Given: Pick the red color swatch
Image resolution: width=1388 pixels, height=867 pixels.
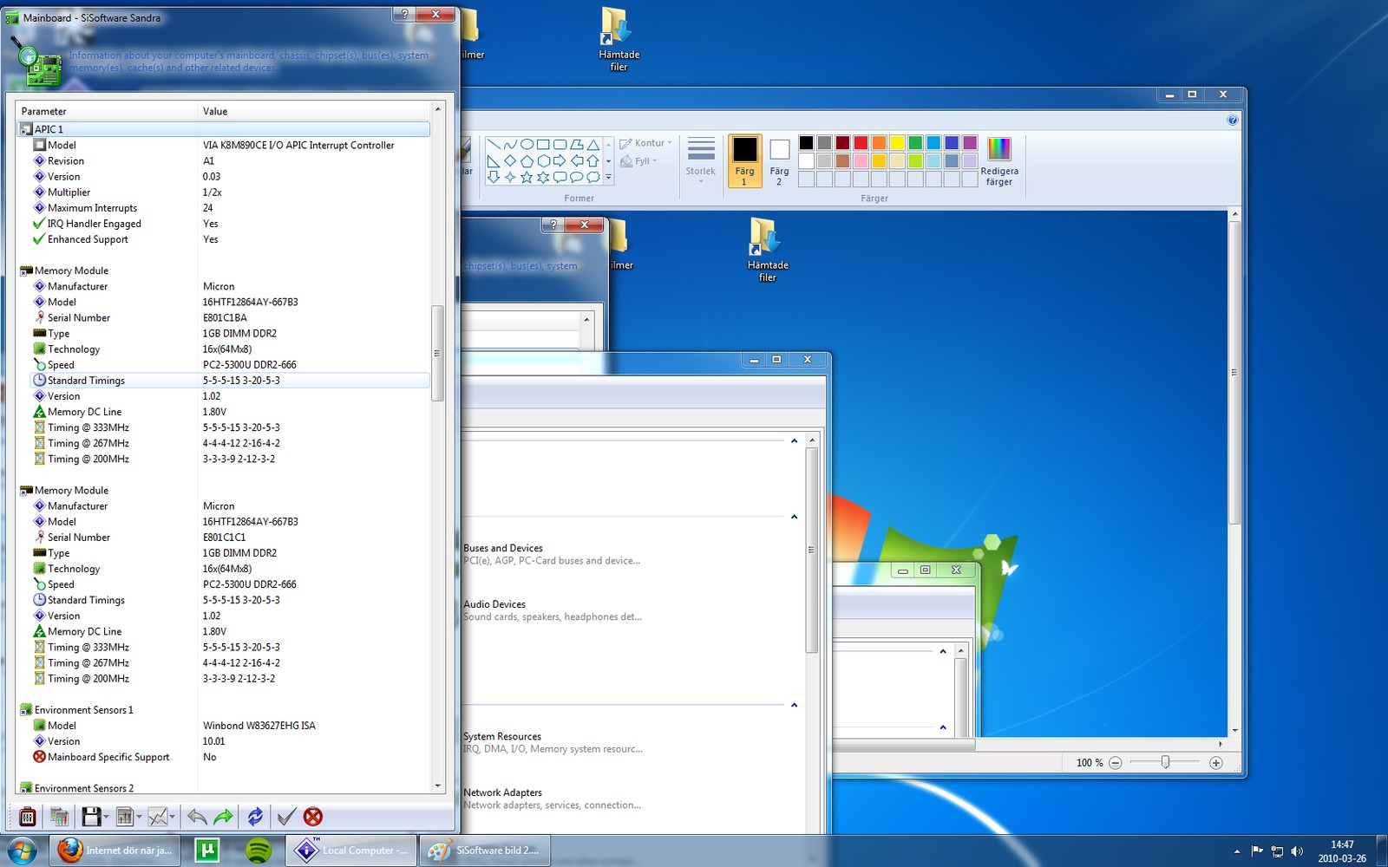Looking at the screenshot, I should point(861,143).
